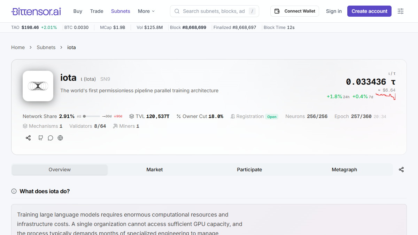Click the red price sparkline chart
Viewport: 418px width, 235px height.
(386, 96)
